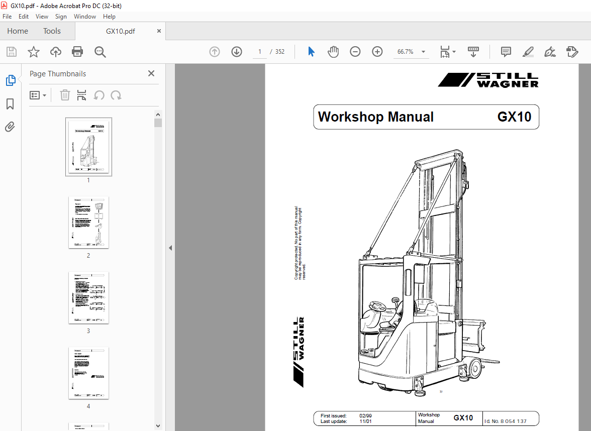This screenshot has width=591, height=431.
Task: Click the 66.7% zoom value field
Action: [x=405, y=52]
